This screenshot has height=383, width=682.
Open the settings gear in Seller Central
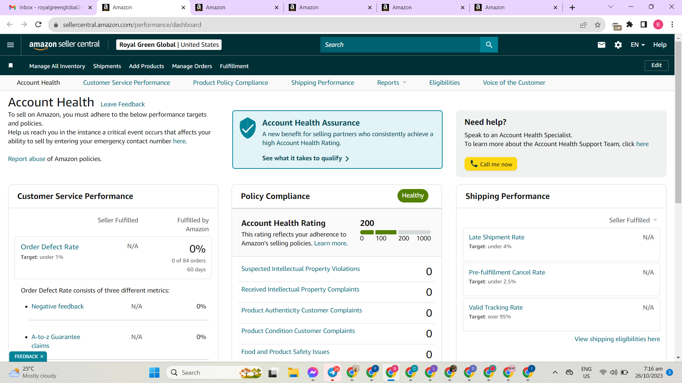pos(618,45)
